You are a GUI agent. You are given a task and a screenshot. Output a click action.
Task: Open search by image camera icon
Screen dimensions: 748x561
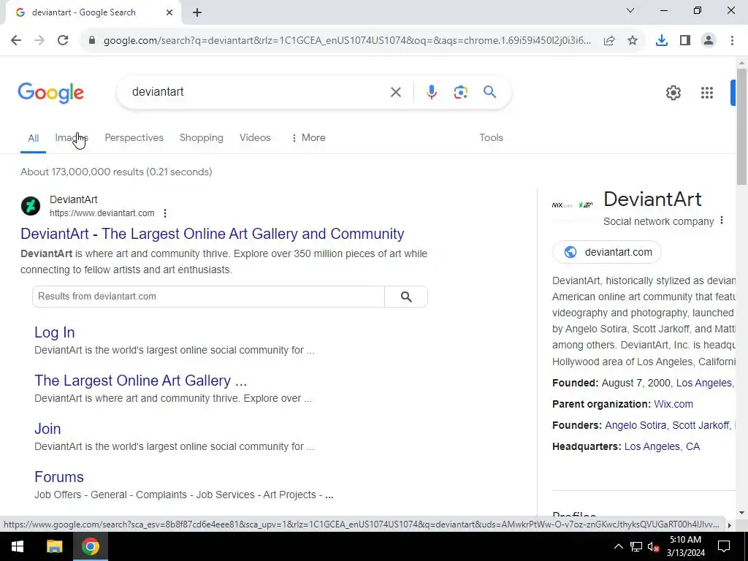click(x=460, y=92)
